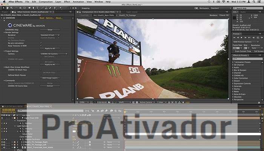Play the composition in Preview panel
The height and width of the screenshot is (151, 264).
(242, 38)
